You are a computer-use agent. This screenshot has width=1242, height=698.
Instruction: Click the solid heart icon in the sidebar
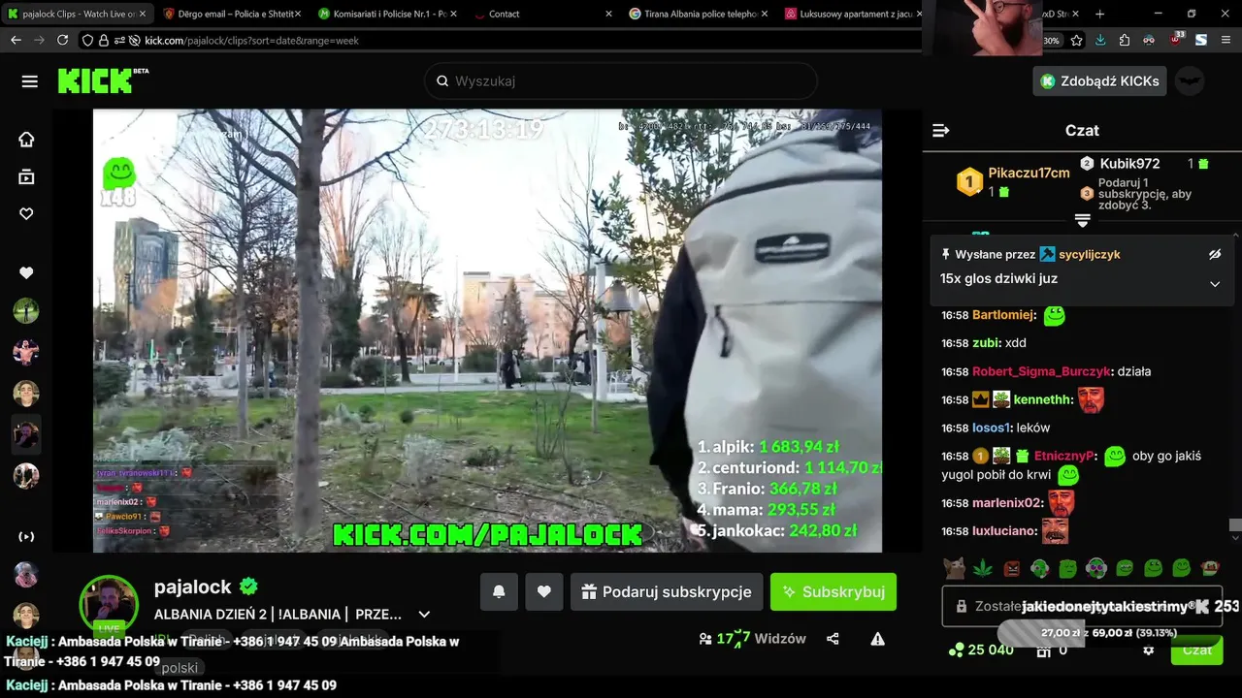pos(26,273)
